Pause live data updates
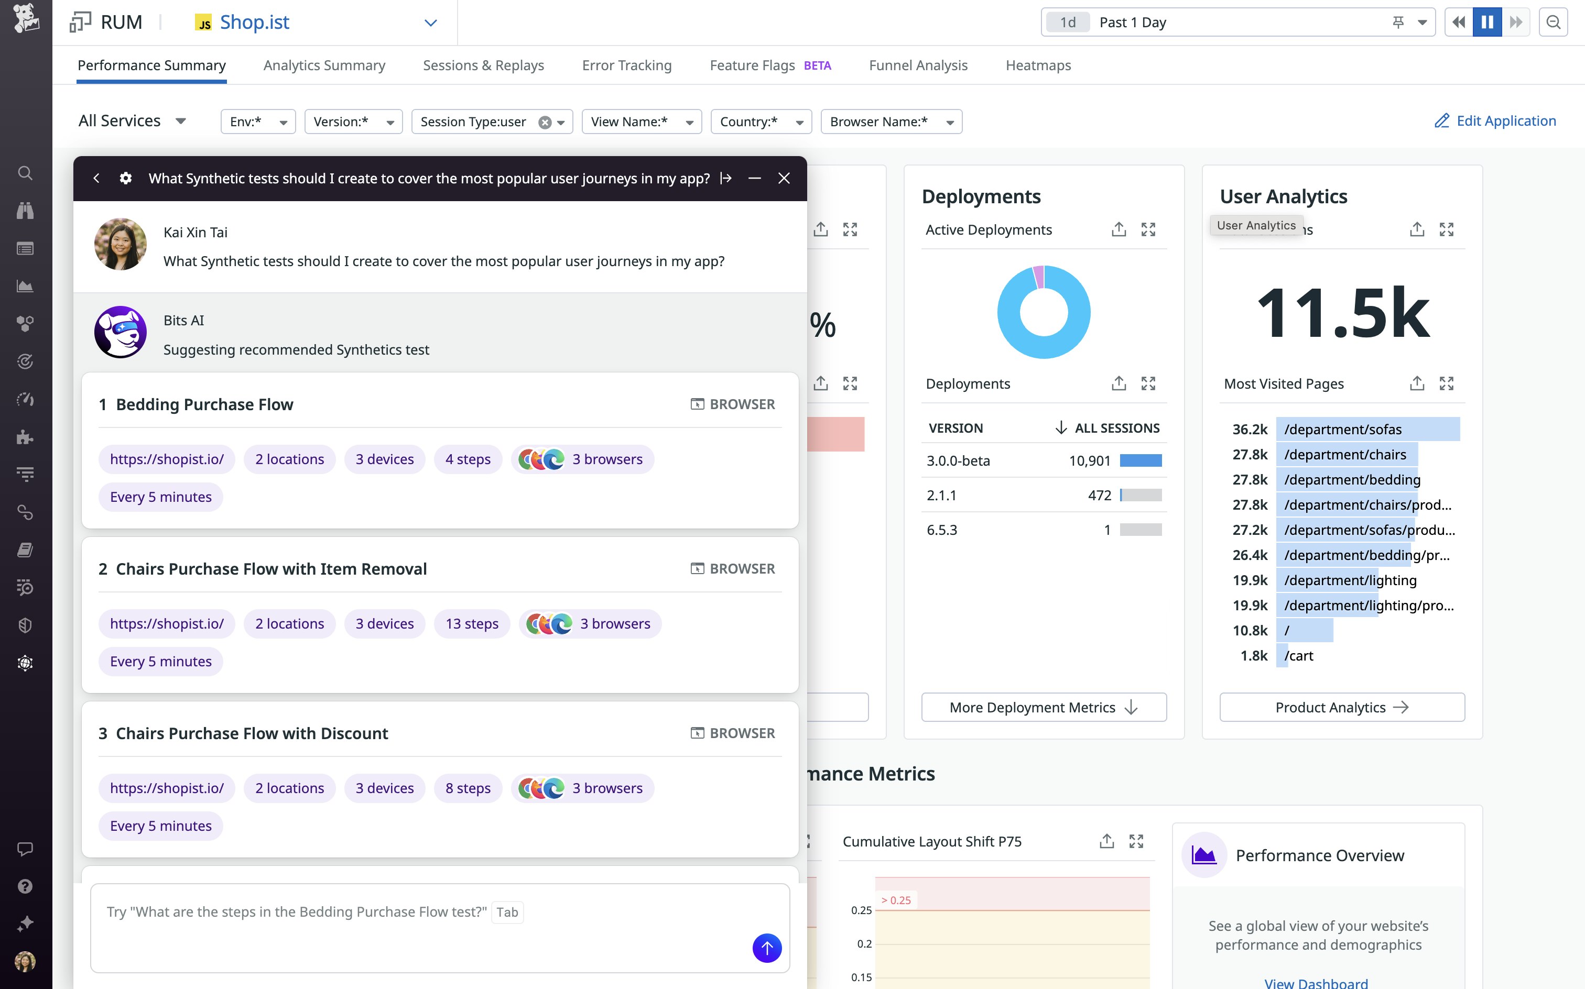Viewport: 1585px width, 989px height. tap(1487, 23)
